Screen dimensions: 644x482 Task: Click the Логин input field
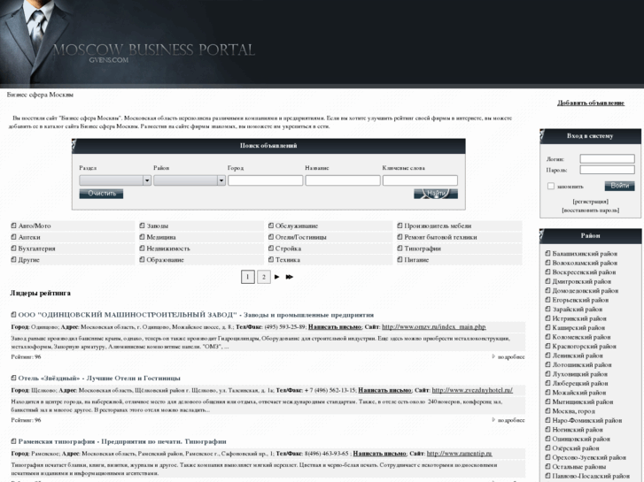click(x=607, y=159)
